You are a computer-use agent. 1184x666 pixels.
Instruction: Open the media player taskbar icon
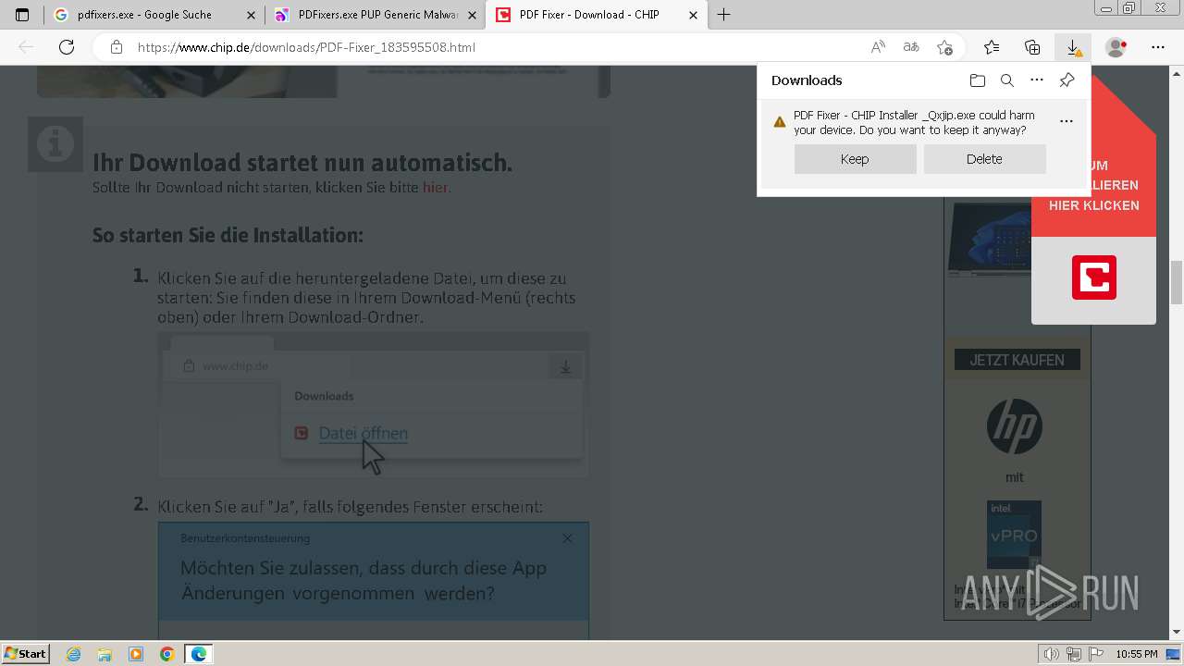(136, 654)
